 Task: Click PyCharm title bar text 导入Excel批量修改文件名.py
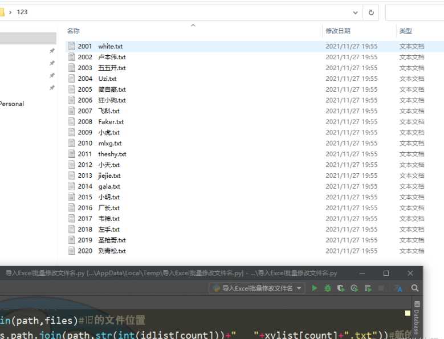pos(45,273)
